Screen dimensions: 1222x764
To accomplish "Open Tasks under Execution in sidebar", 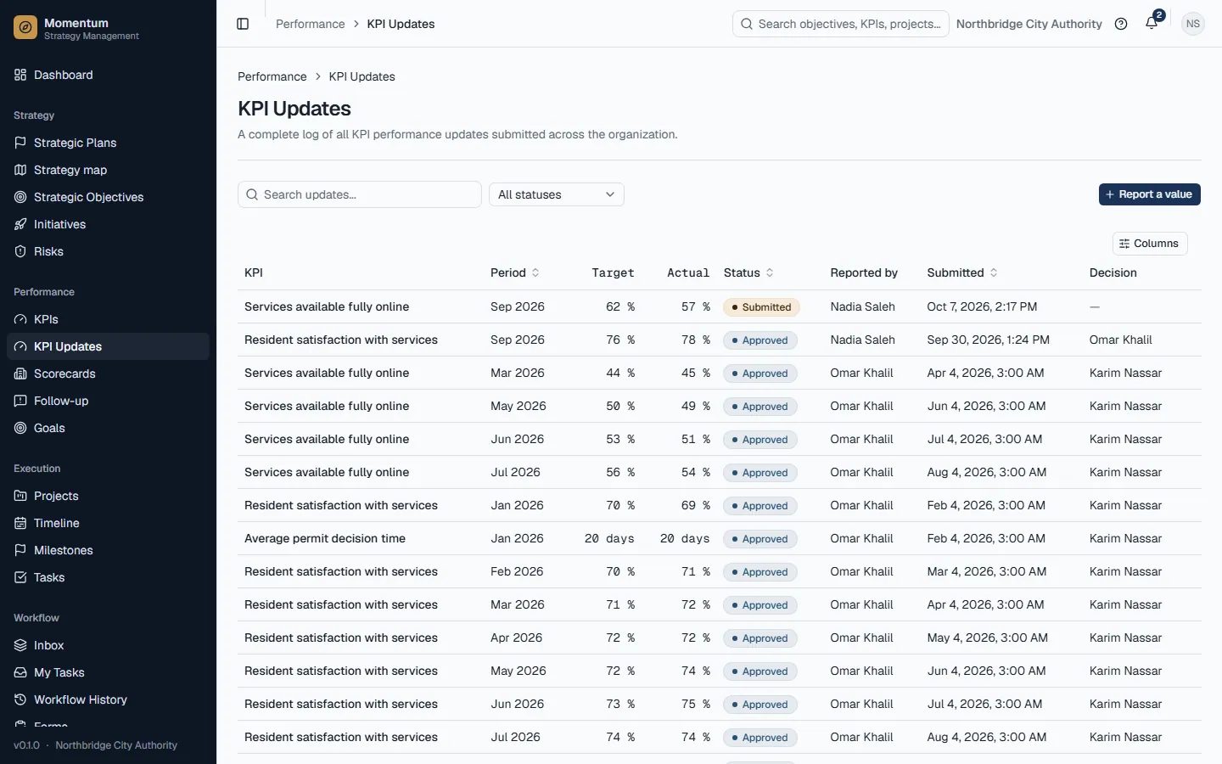I will coord(108,577).
